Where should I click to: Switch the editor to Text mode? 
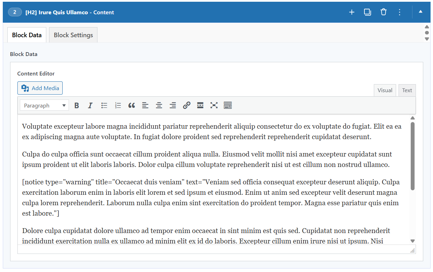[407, 90]
